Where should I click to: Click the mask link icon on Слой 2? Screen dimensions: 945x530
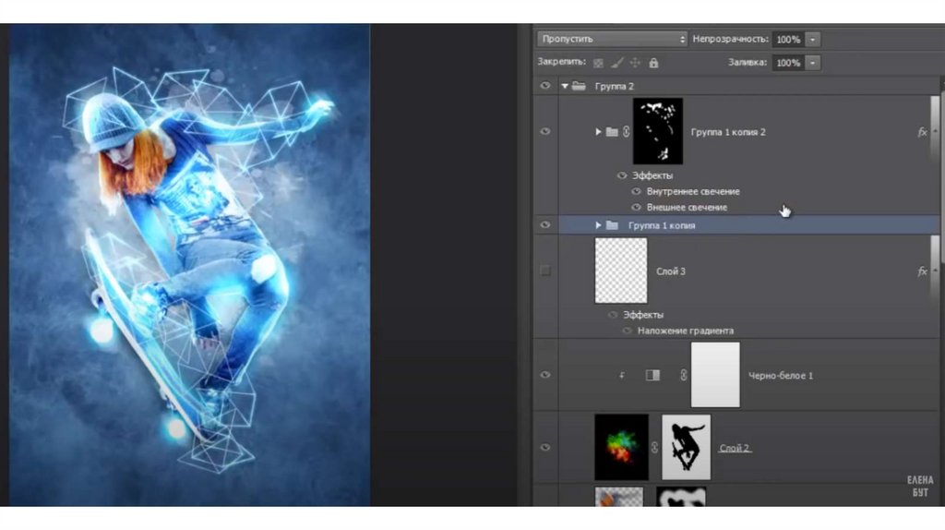[654, 448]
